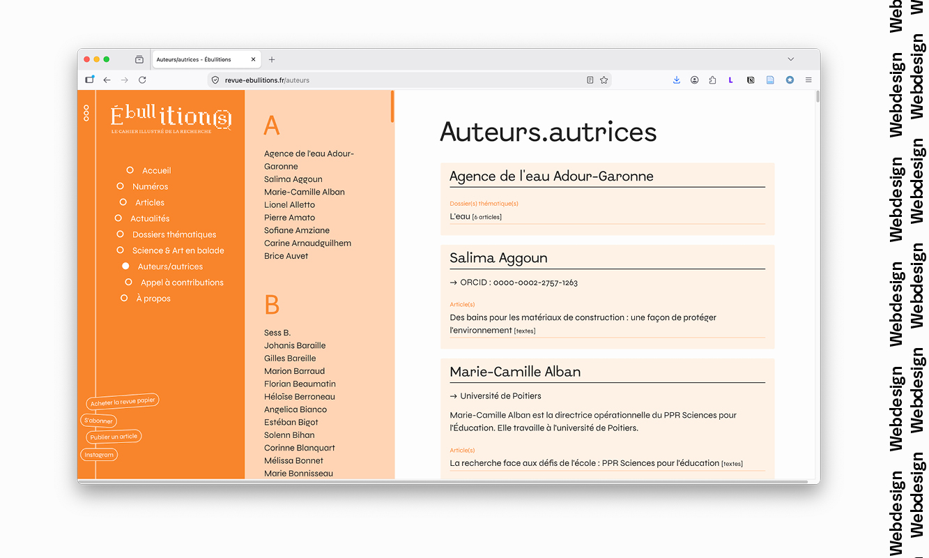Open a new tab with the plus icon
This screenshot has width=929, height=558.
[x=272, y=59]
